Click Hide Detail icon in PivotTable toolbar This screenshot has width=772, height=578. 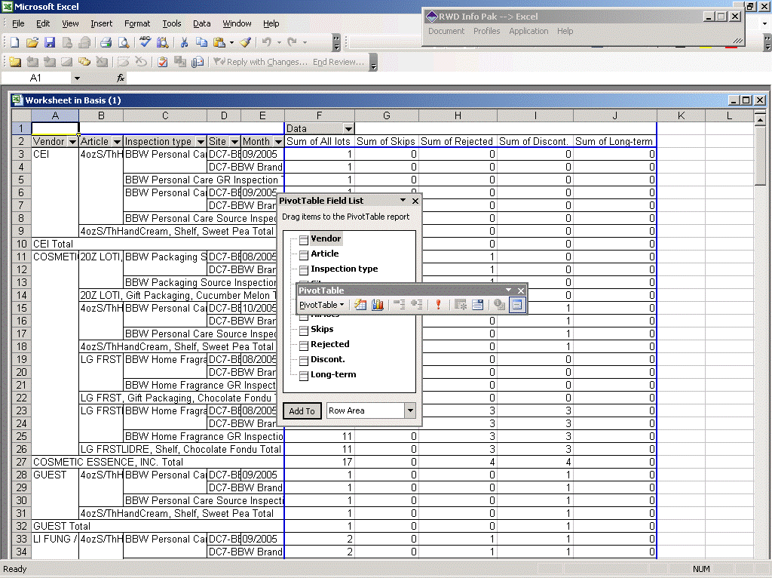pos(400,305)
